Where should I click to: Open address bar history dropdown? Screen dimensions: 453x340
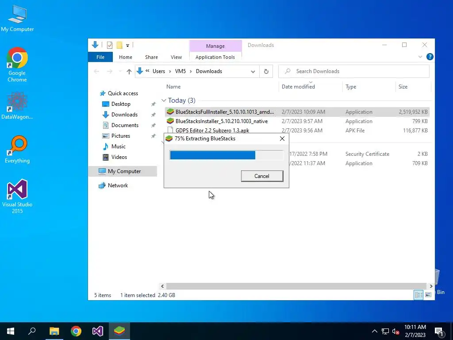point(253,71)
